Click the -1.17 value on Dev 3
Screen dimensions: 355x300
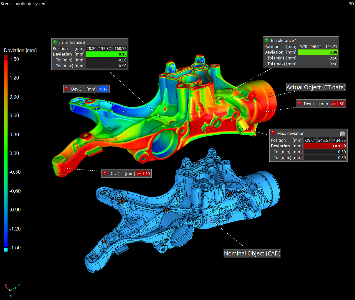(x=103, y=89)
